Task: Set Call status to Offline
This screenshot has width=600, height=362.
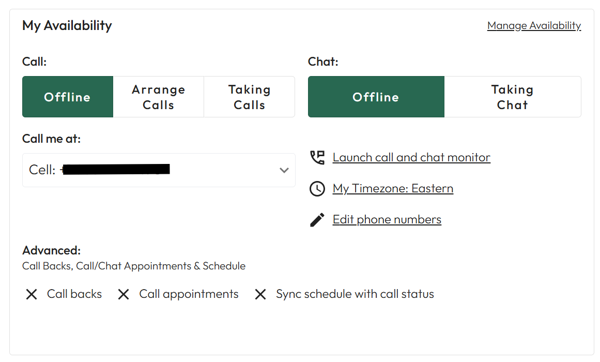Action: 68,97
